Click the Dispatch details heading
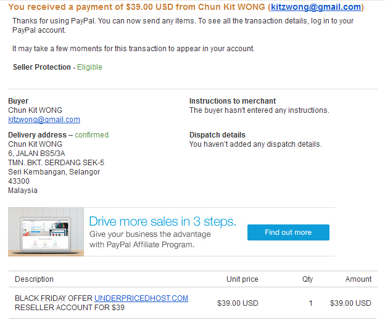 pyautogui.click(x=217, y=135)
